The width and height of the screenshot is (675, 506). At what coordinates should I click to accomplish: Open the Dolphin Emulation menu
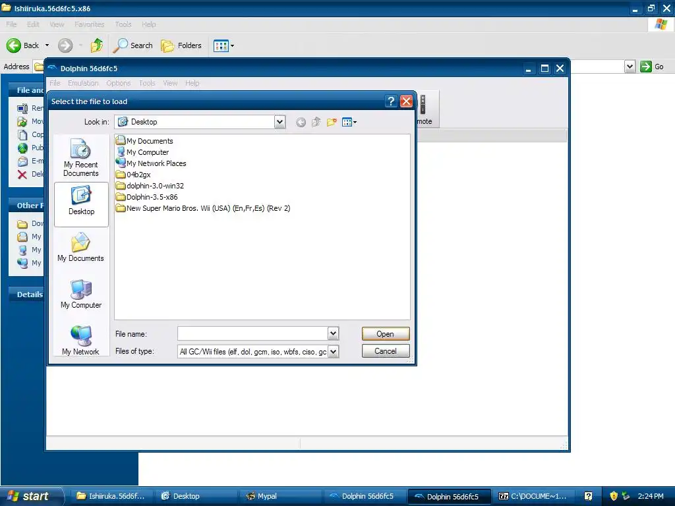[x=83, y=83]
